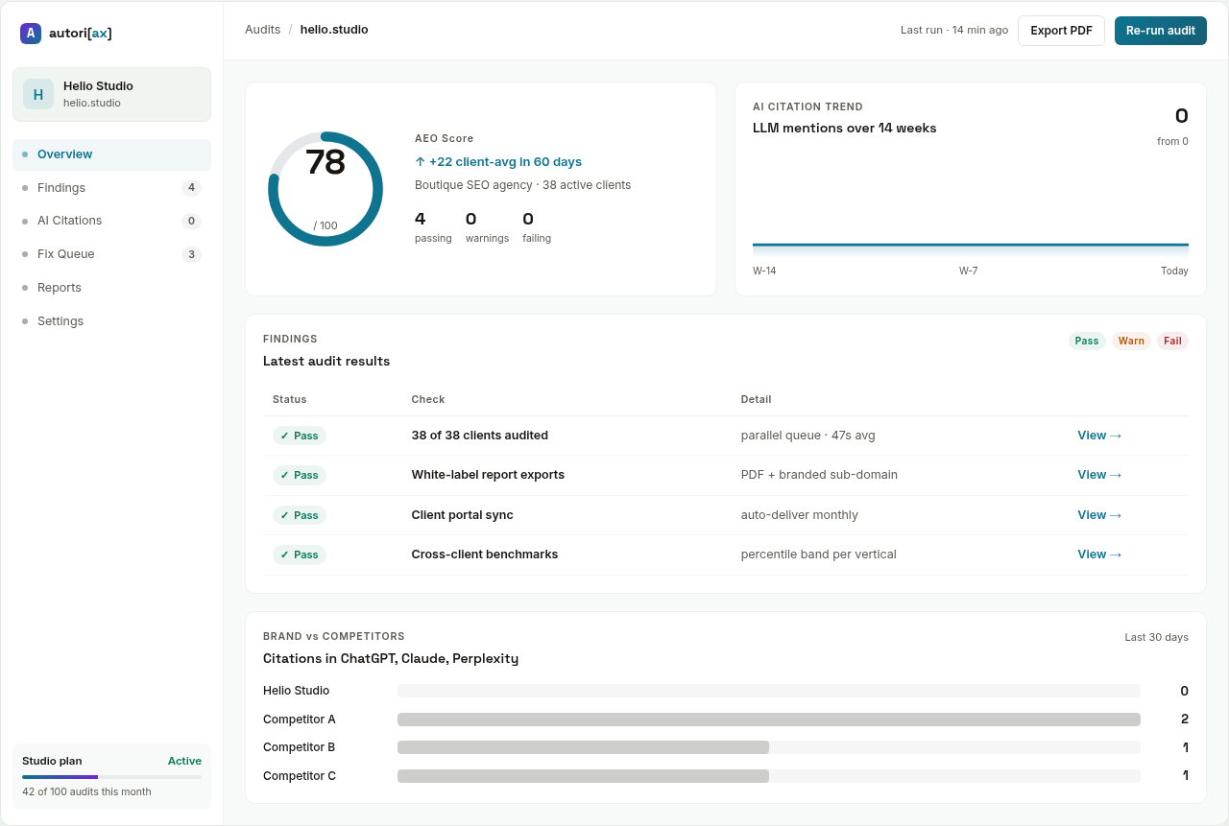
Task: Filter findings by the Pass legend chip
Action: 1087,341
